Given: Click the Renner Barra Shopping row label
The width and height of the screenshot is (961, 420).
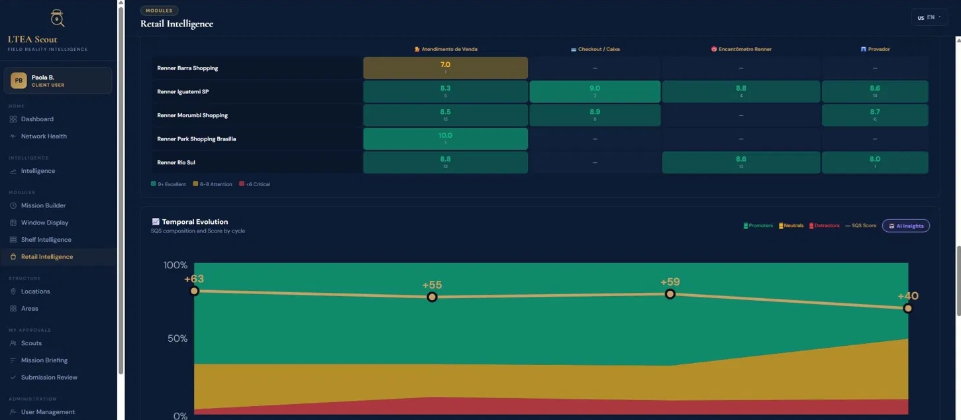Looking at the screenshot, I should [x=187, y=68].
